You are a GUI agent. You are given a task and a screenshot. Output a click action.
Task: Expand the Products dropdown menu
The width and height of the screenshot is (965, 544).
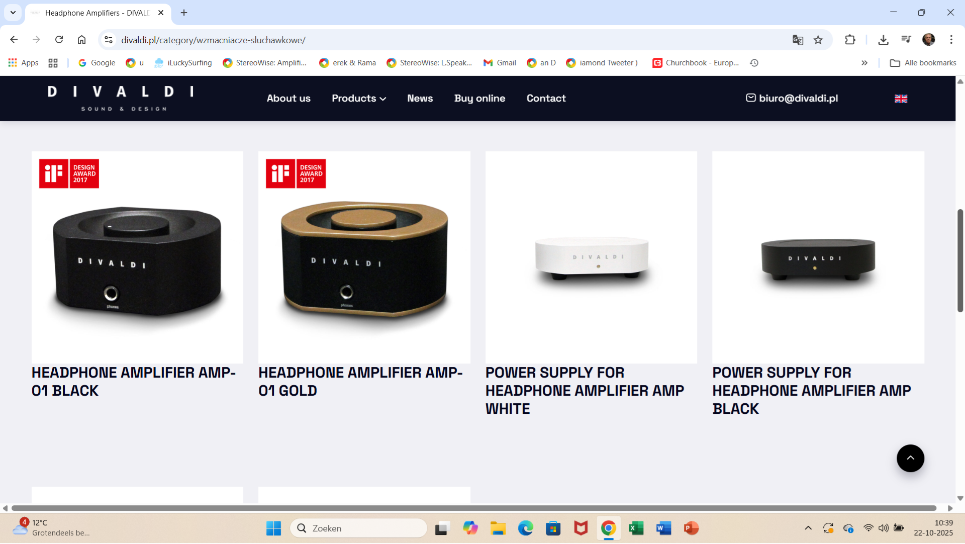tap(359, 99)
